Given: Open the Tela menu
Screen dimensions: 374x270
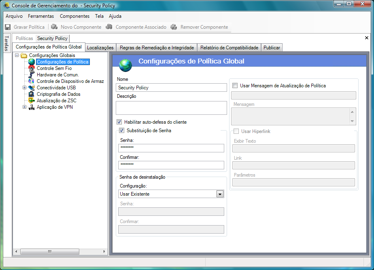Looking at the screenshot, I should pyautogui.click(x=99, y=16).
